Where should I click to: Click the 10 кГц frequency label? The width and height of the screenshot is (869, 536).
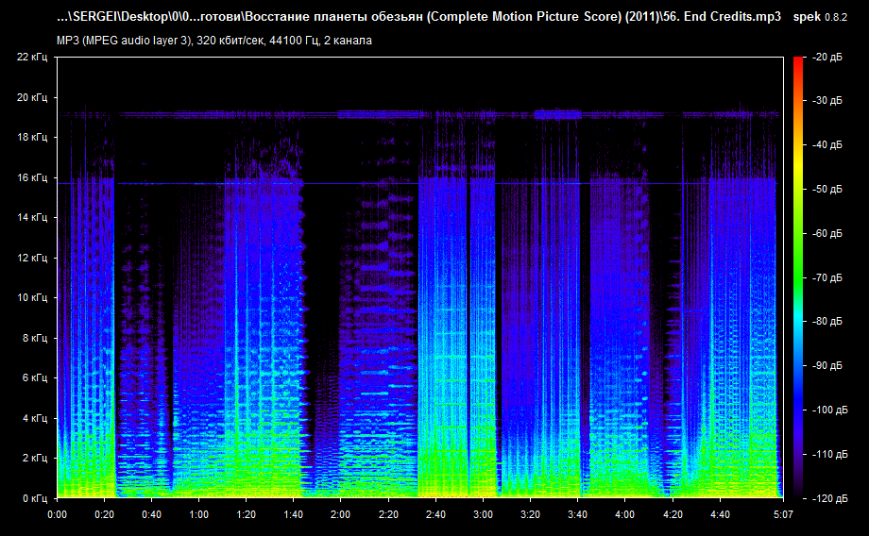pyautogui.click(x=32, y=297)
